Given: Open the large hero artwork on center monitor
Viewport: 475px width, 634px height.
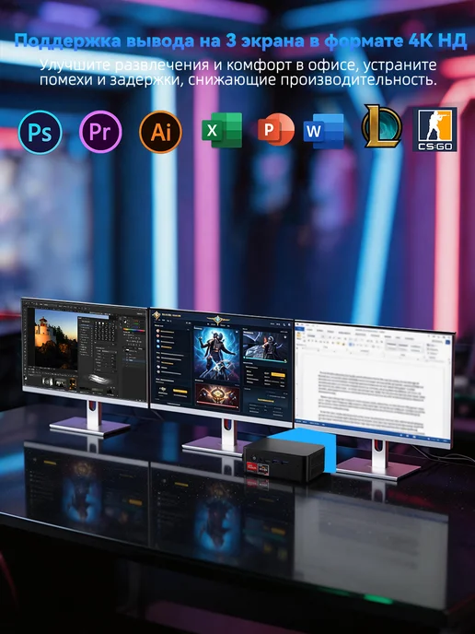Looking at the screenshot, I should click(x=216, y=353).
